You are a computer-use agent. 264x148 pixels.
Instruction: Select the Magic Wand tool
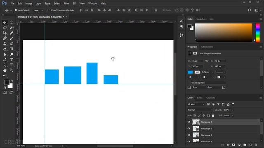coord(12,28)
